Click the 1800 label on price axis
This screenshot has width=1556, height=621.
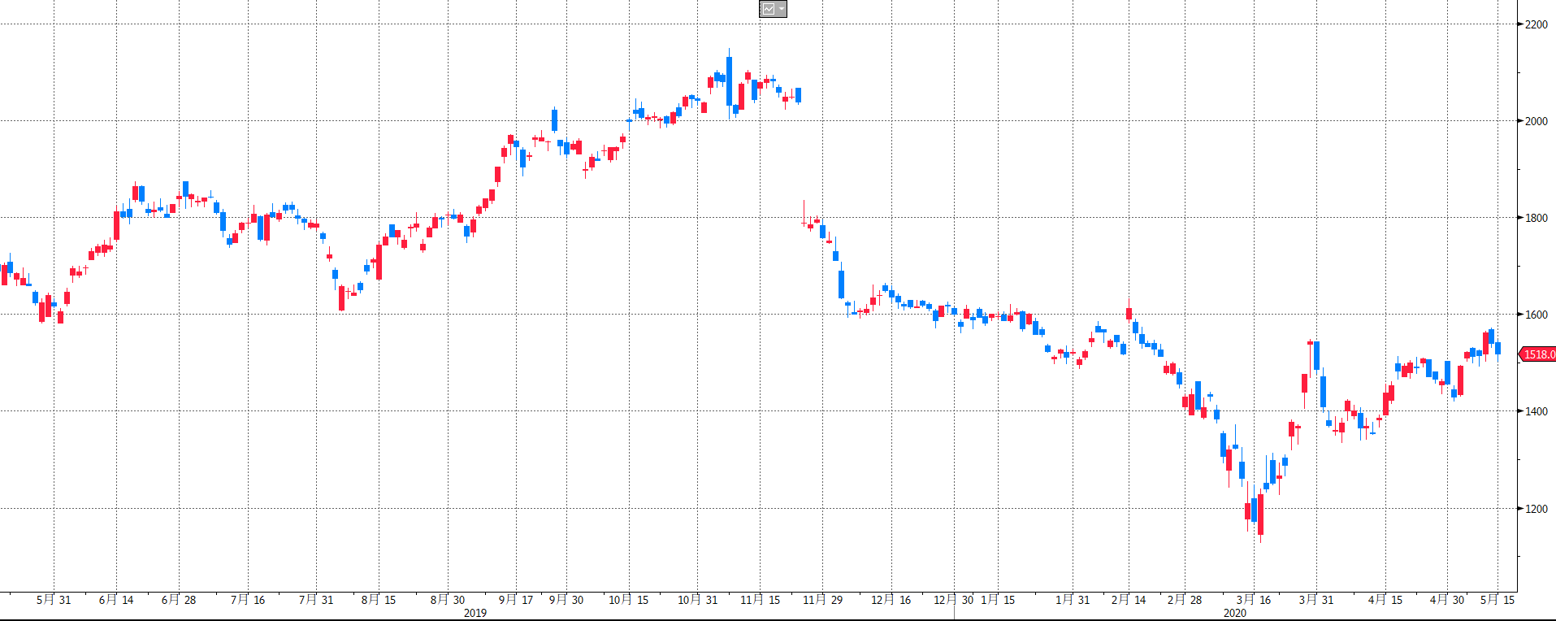tap(1536, 218)
